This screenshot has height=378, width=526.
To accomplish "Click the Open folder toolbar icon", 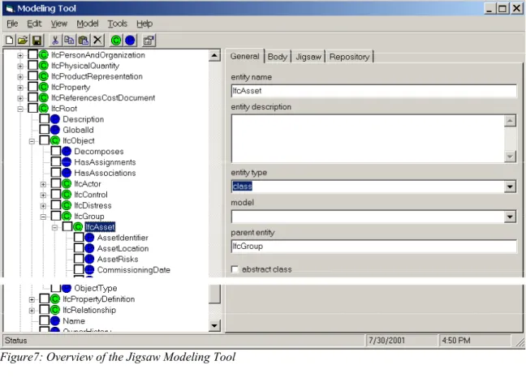I will 23,41.
